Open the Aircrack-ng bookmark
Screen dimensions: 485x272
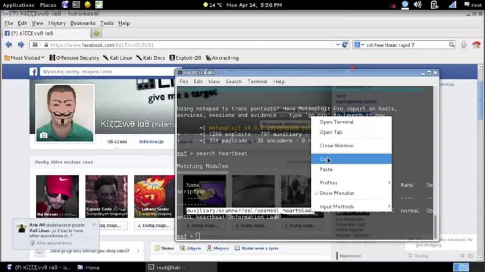point(222,58)
